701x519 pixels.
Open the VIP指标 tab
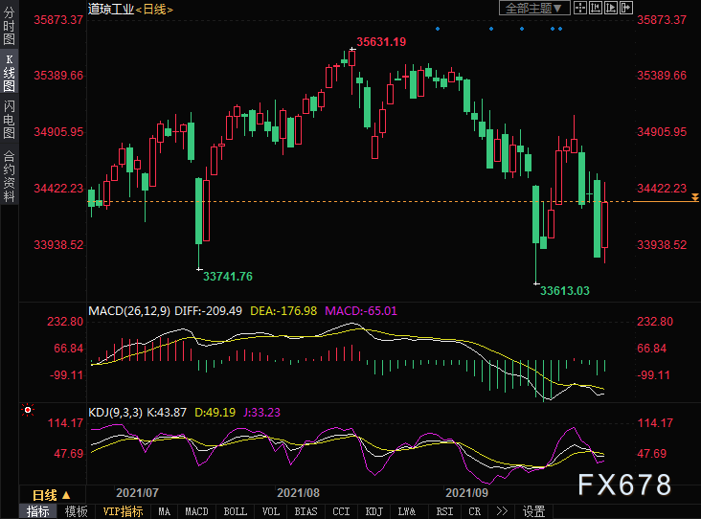(123, 511)
